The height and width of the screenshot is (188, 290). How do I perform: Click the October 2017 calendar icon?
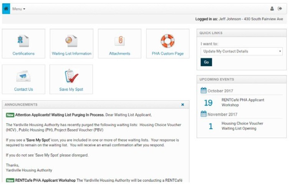pos(204,91)
